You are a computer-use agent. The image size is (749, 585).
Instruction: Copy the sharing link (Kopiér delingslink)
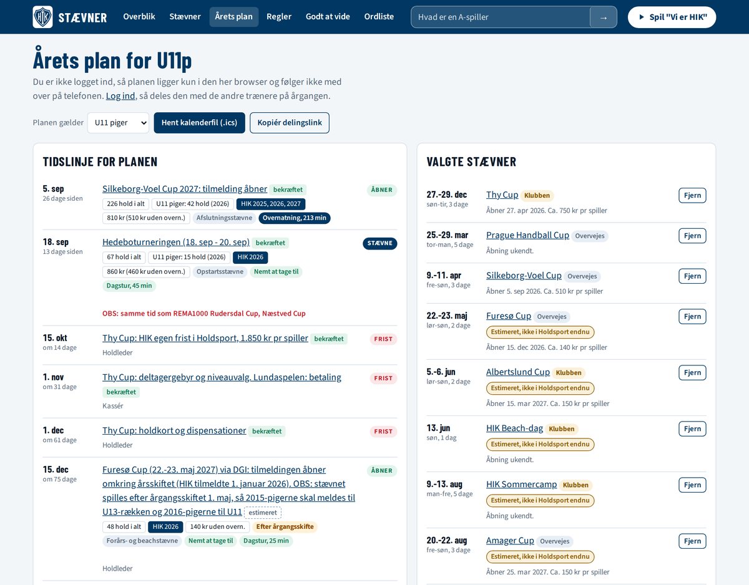290,123
